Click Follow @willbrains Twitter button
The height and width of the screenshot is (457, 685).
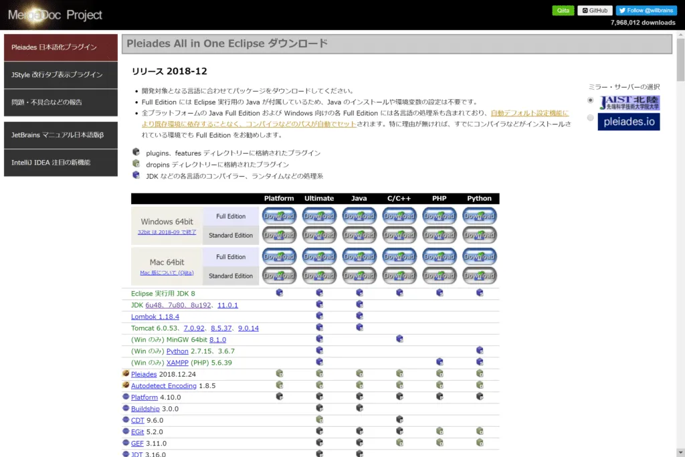point(646,11)
